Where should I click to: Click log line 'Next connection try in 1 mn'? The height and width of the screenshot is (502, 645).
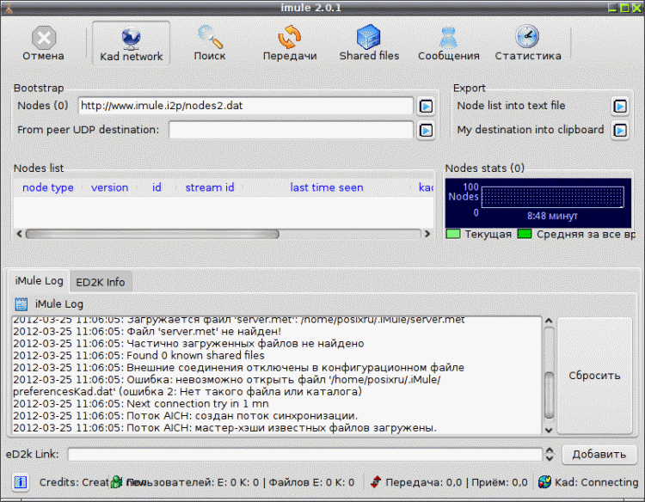pyautogui.click(x=141, y=404)
